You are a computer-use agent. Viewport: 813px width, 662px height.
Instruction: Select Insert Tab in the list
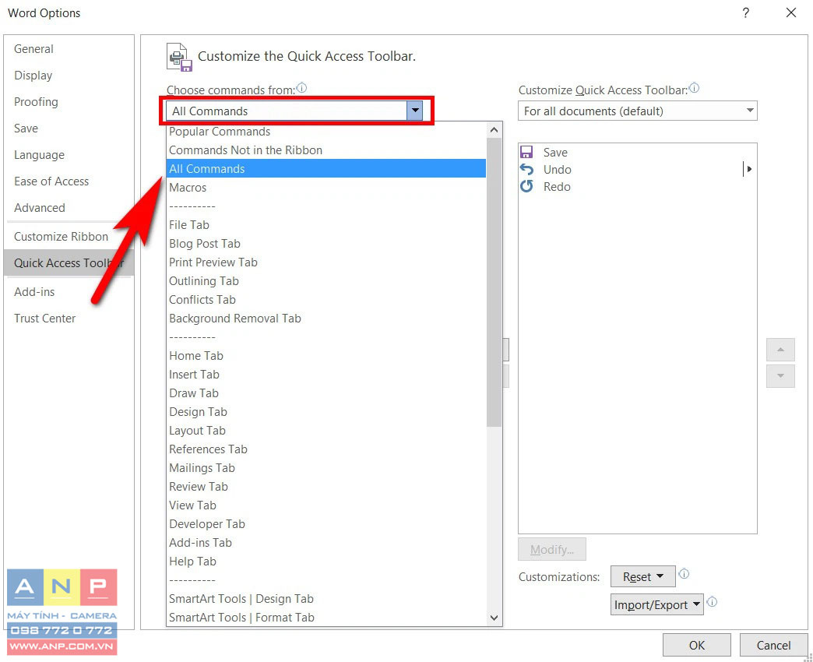[326, 375]
